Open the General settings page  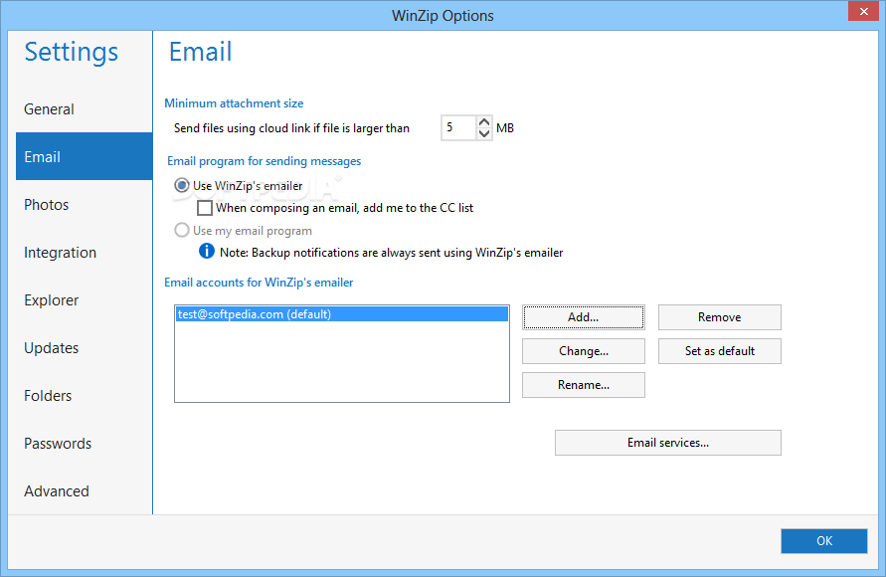(84, 109)
